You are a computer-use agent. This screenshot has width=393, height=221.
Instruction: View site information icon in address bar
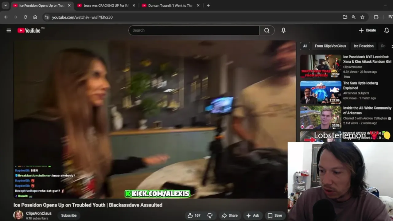coord(47,17)
